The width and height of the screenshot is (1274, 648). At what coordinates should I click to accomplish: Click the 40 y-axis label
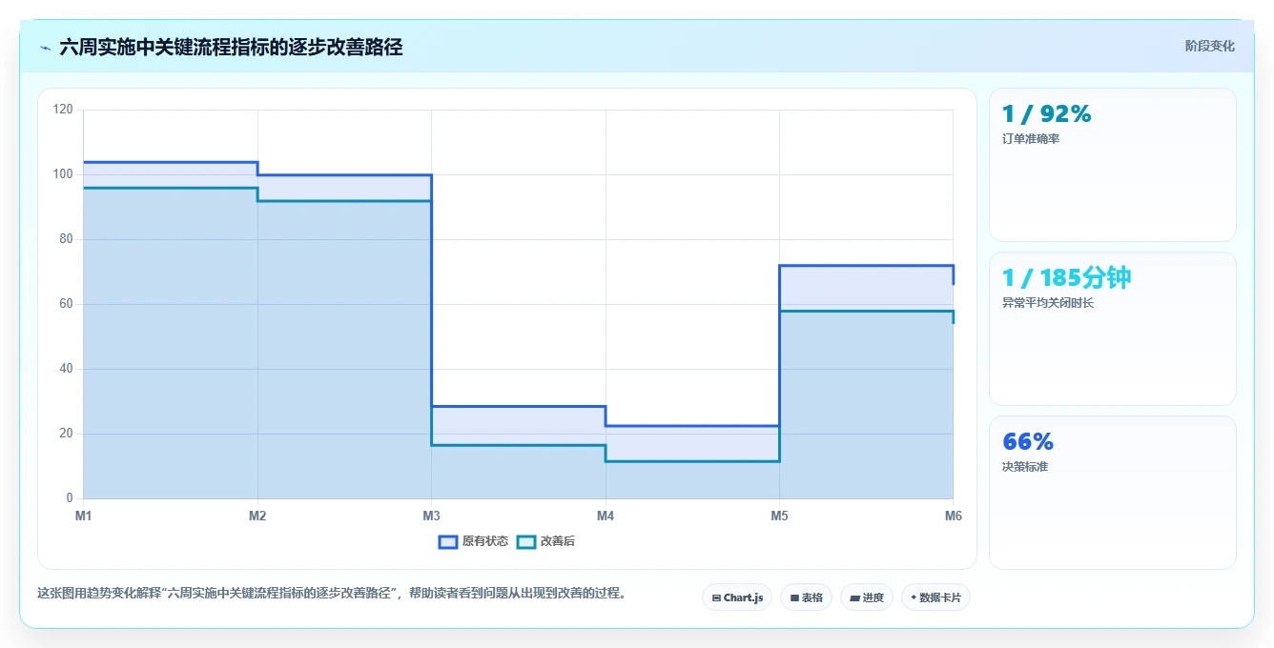coord(66,369)
